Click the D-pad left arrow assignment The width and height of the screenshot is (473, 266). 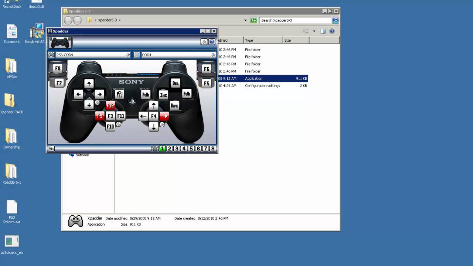pyautogui.click(x=78, y=94)
